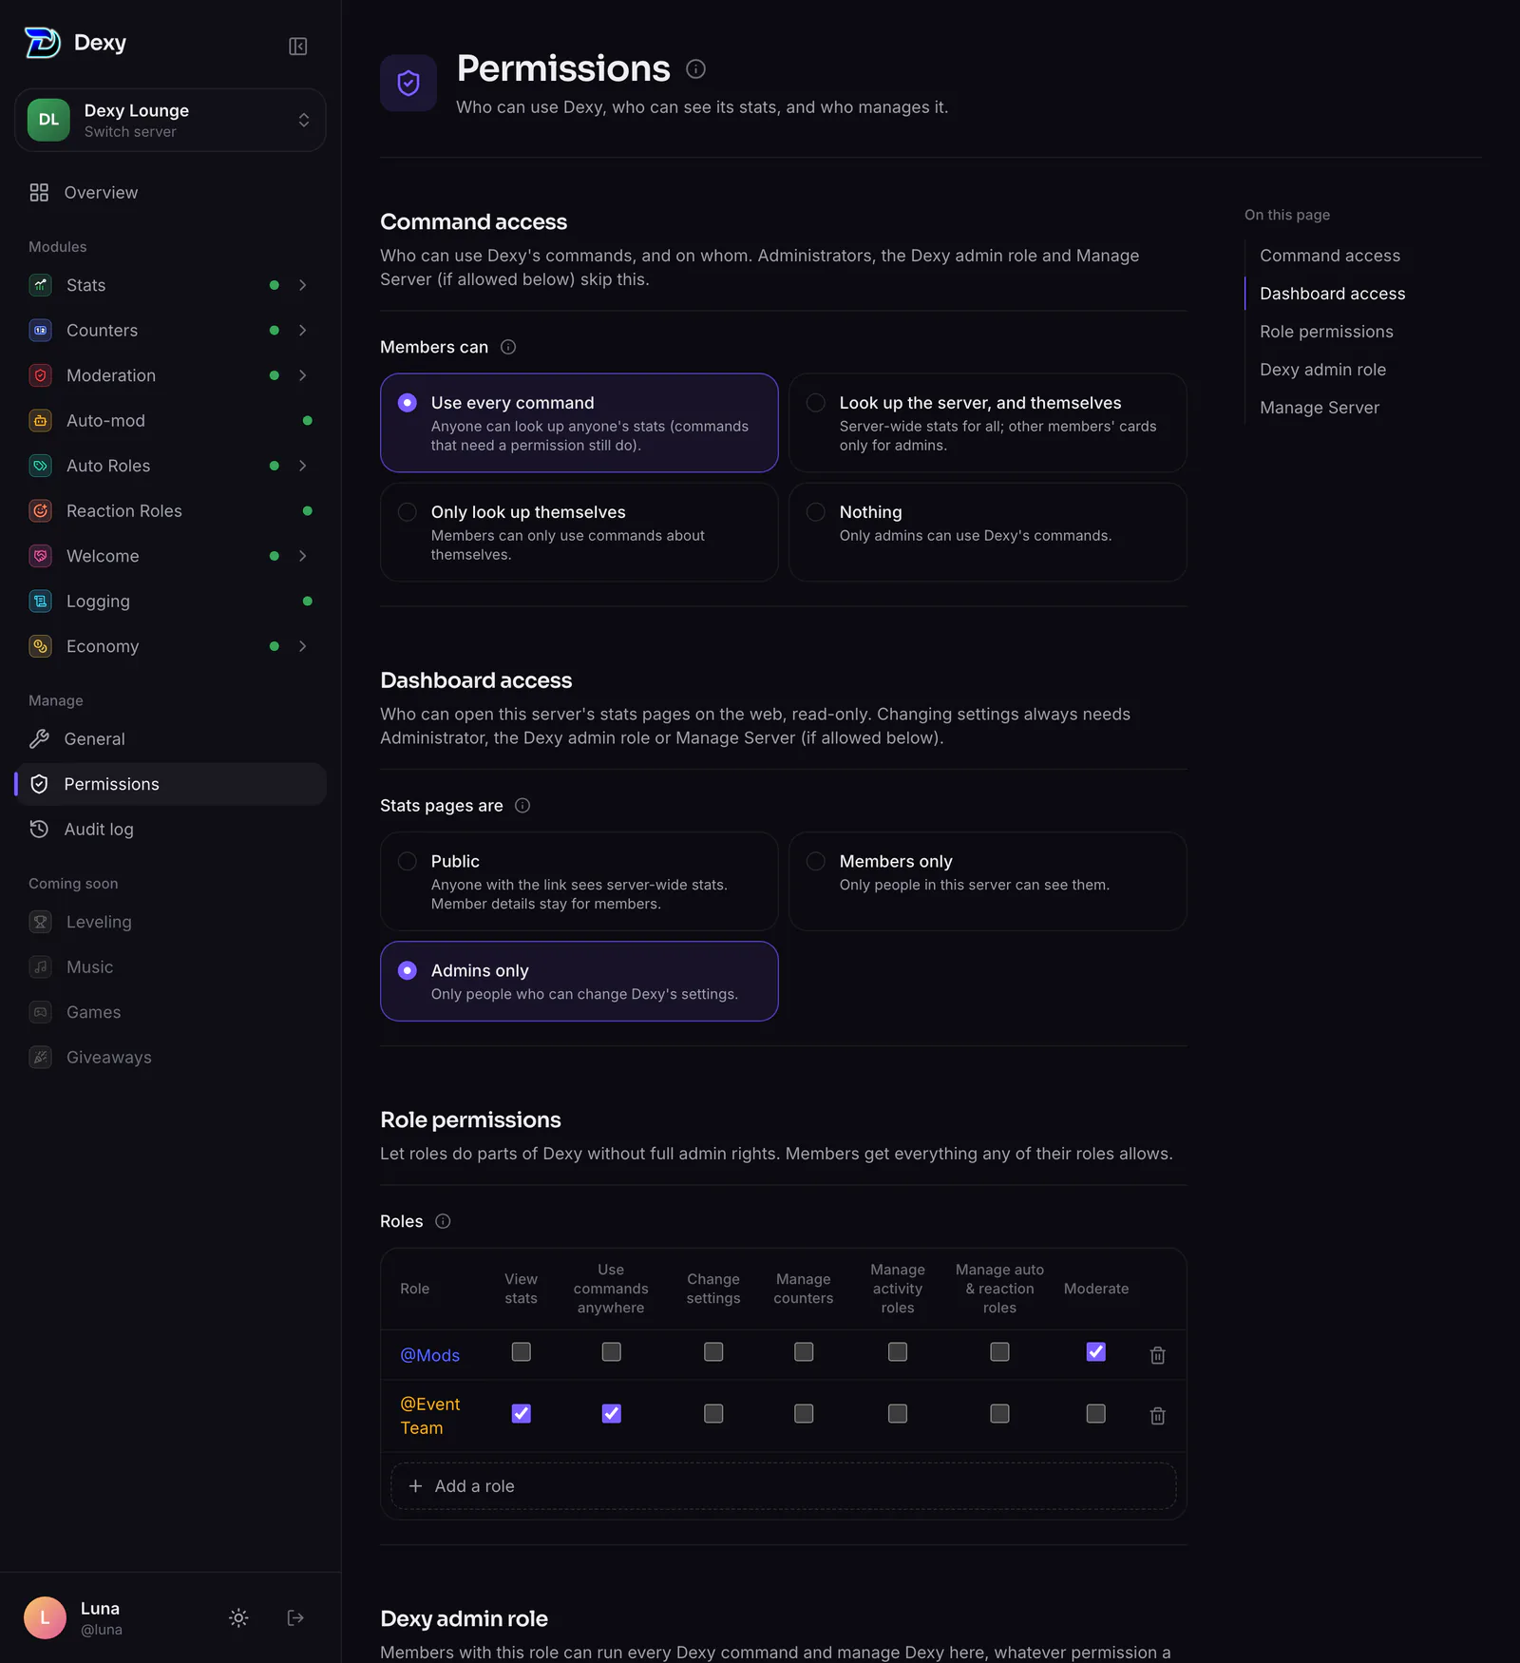Choose the Nothing command access option
Viewport: 1520px width, 1663px height.
[x=987, y=532]
